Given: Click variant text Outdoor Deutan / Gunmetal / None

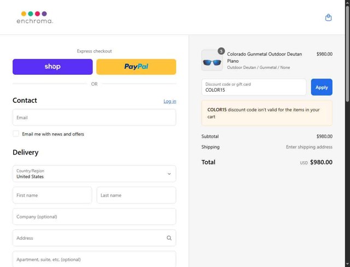Looking at the screenshot, I should click(259, 67).
